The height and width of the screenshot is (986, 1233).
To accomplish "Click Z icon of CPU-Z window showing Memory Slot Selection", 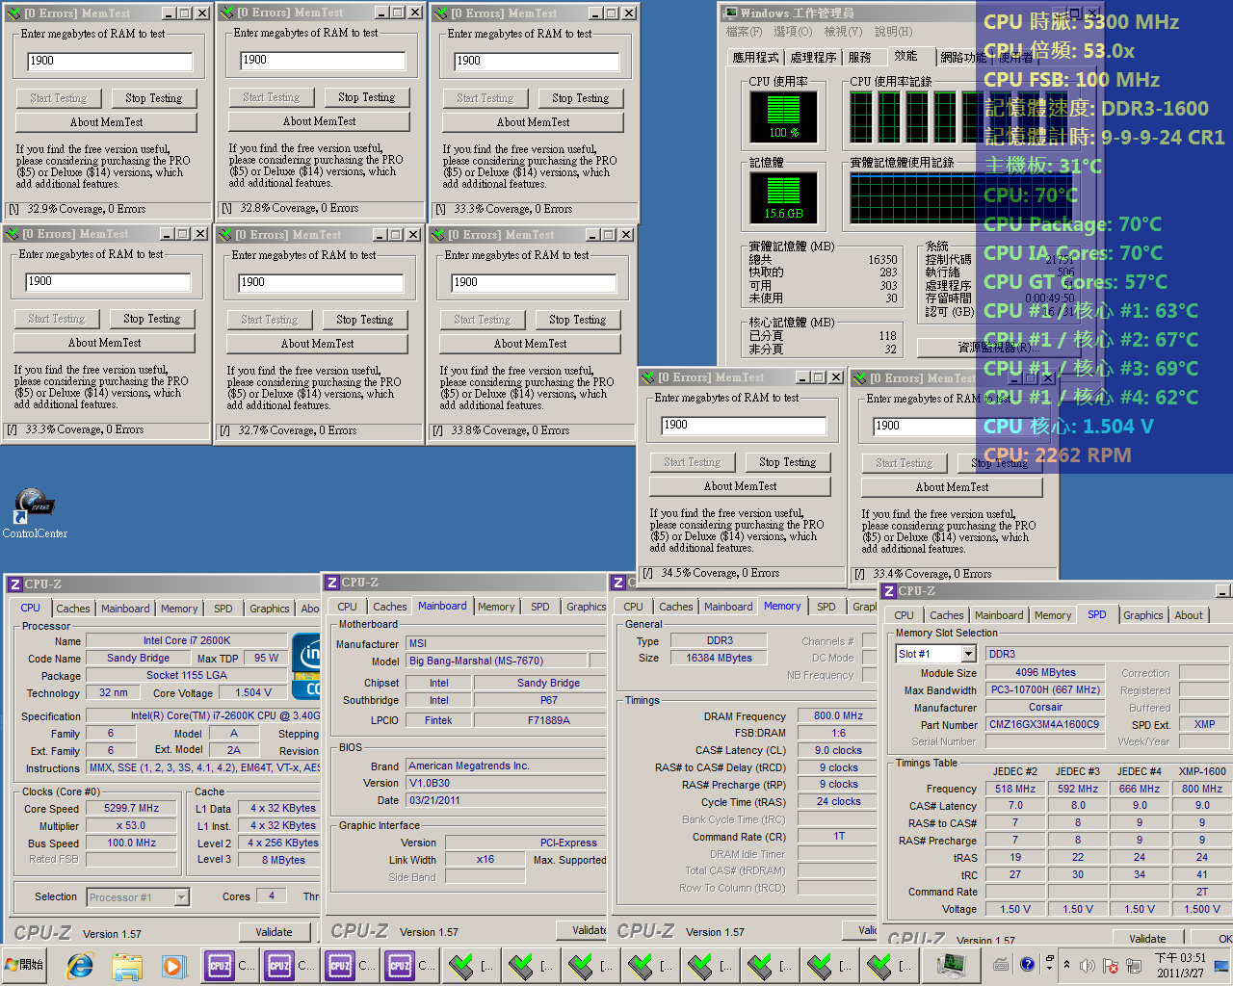I will [x=888, y=591].
